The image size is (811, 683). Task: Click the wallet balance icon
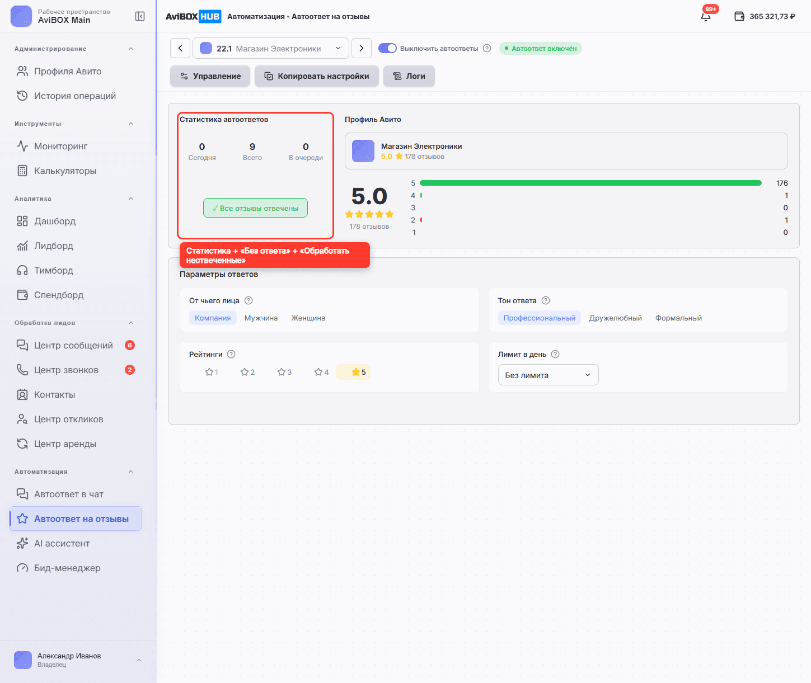[739, 16]
